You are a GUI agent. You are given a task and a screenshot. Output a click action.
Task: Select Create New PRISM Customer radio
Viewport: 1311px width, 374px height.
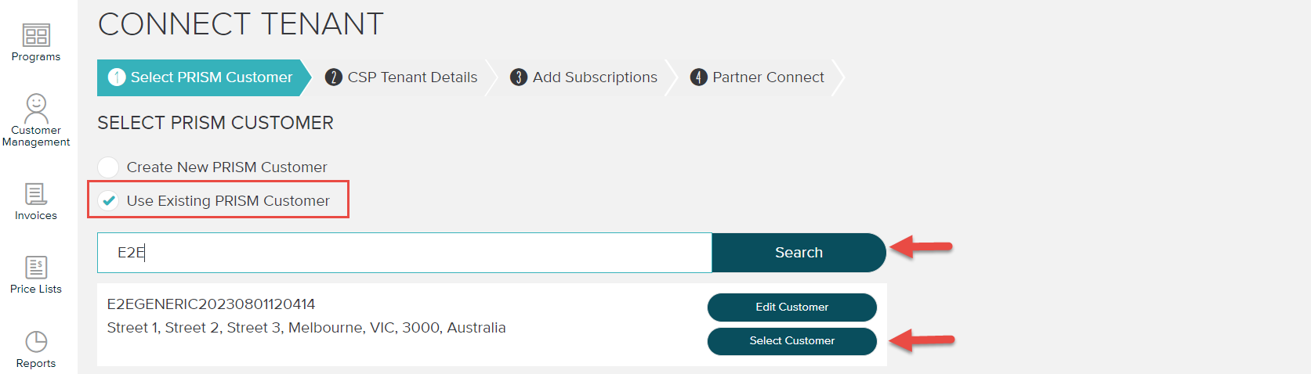coord(108,167)
